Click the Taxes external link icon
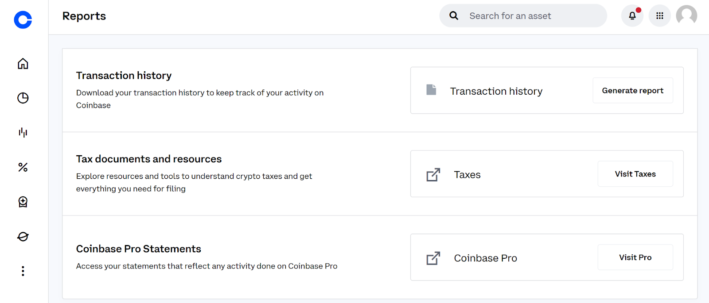 click(433, 175)
